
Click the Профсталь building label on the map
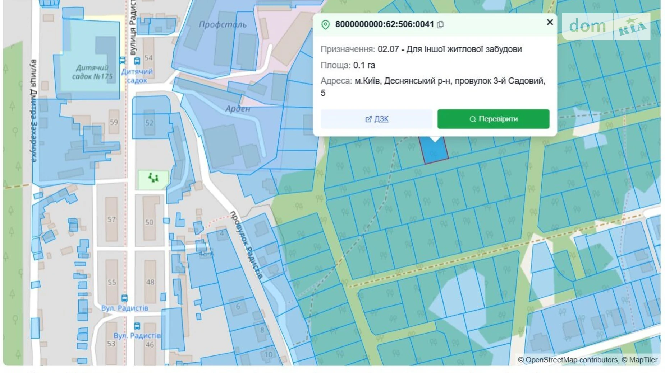pos(223,25)
